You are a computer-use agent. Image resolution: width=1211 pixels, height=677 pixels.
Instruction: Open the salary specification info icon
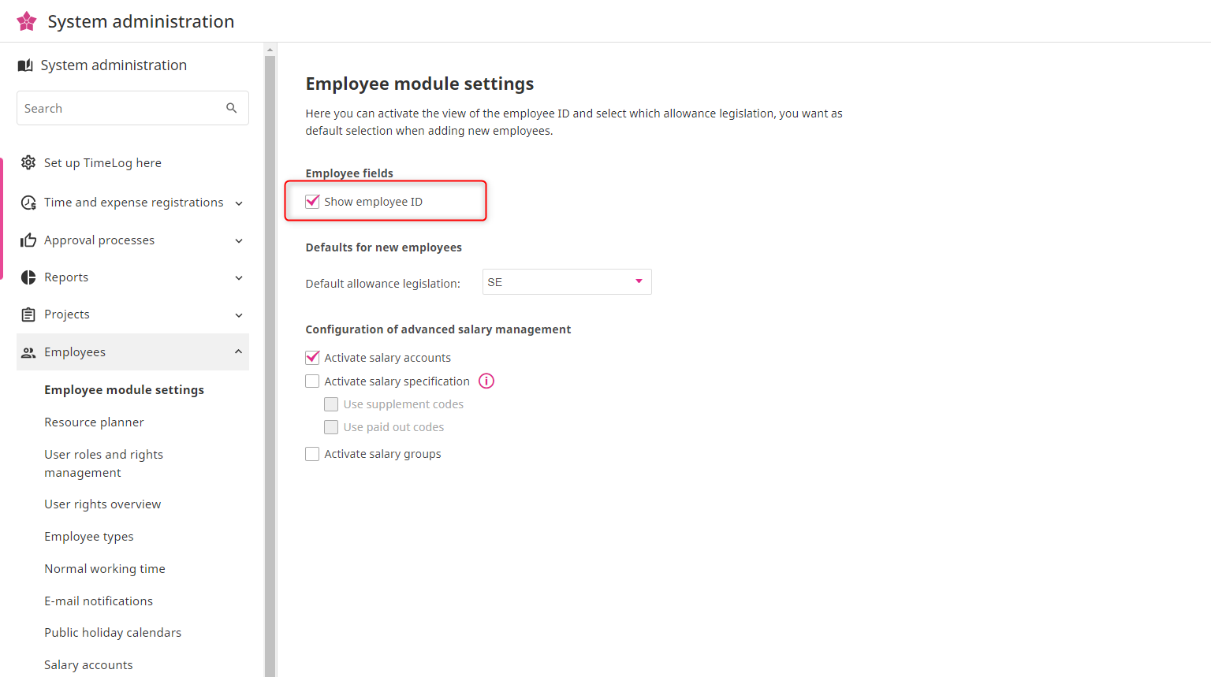486,381
